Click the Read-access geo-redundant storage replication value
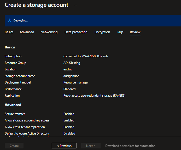This screenshot has height=150, width=181. 95,96
